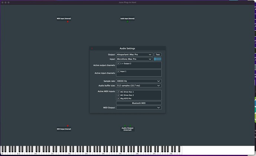This screenshot has width=256, height=156.
Task: Click the Bluetooth MIDI button
Action: tap(139, 103)
